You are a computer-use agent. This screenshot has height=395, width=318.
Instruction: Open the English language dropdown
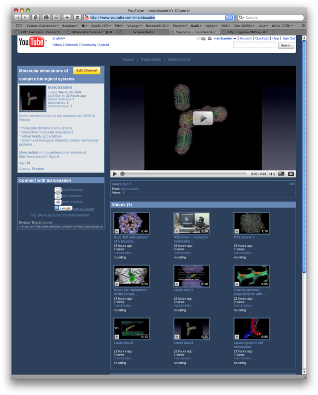tap(59, 38)
